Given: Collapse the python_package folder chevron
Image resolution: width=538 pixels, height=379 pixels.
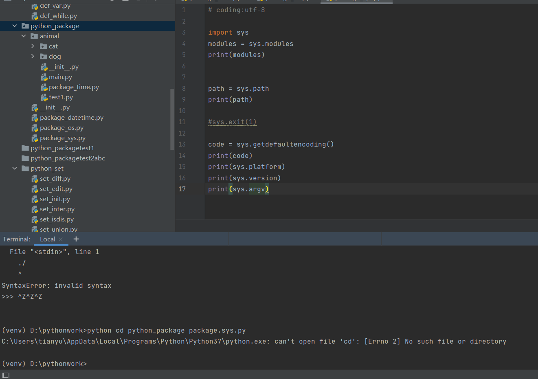Looking at the screenshot, I should [x=15, y=26].
